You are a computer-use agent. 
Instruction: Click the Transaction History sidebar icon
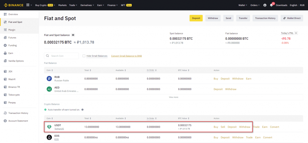click(x=5, y=113)
